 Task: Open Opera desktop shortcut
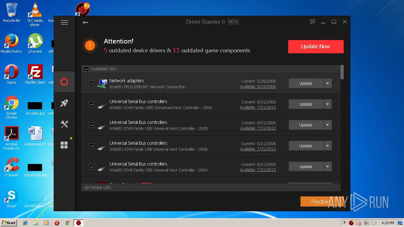pos(11,74)
